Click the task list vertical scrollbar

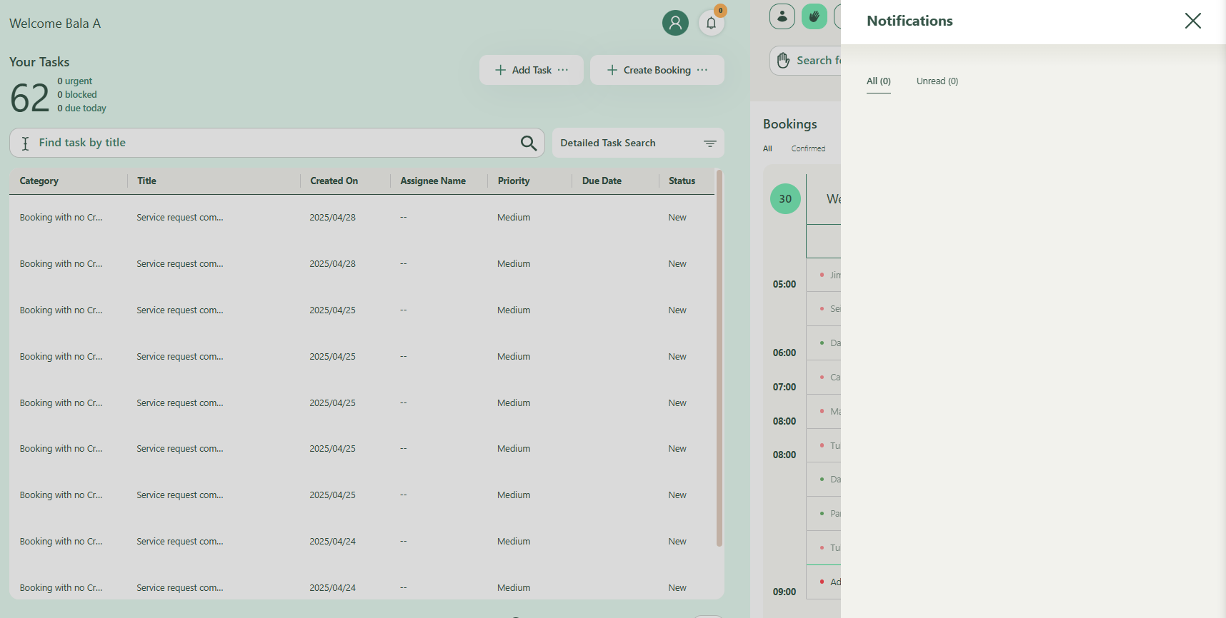coord(719,357)
